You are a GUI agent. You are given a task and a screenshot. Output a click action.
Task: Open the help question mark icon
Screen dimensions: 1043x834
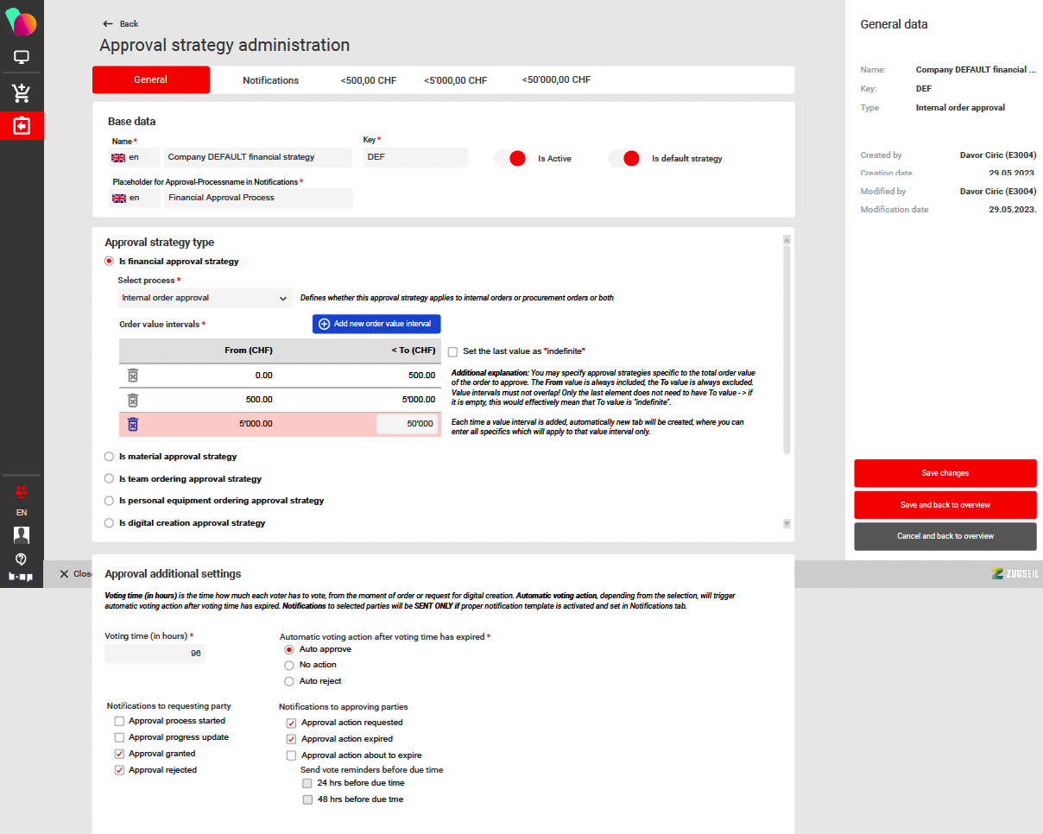coord(22,559)
